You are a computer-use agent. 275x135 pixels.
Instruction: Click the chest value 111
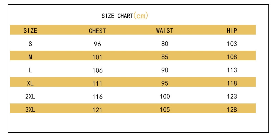click(97, 83)
